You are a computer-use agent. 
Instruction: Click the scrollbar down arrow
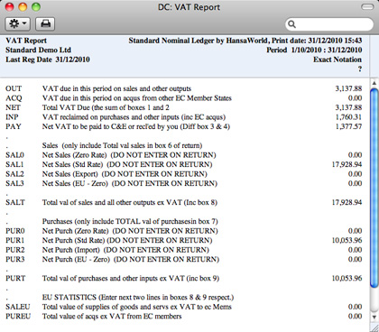(374, 317)
